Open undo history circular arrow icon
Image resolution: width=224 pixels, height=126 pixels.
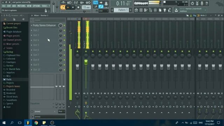(x=192, y=3)
